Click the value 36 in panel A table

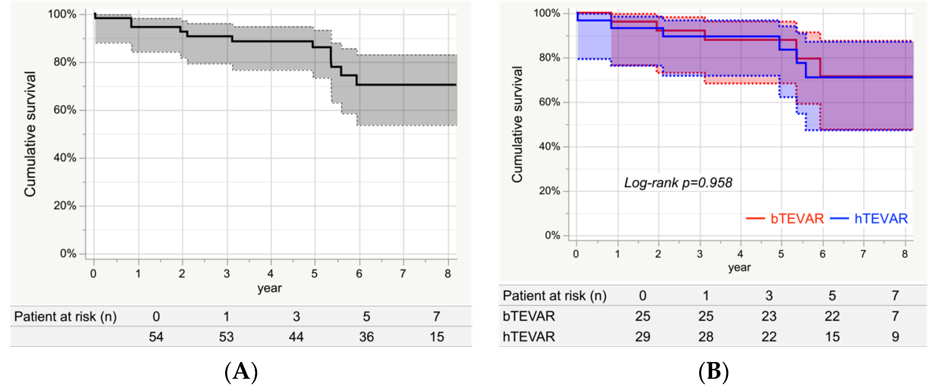pyautogui.click(x=367, y=337)
